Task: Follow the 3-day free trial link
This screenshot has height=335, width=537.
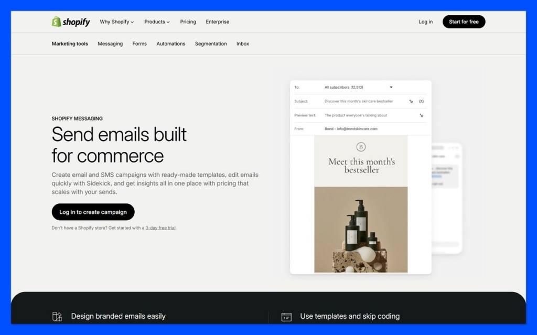Action: pos(160,228)
